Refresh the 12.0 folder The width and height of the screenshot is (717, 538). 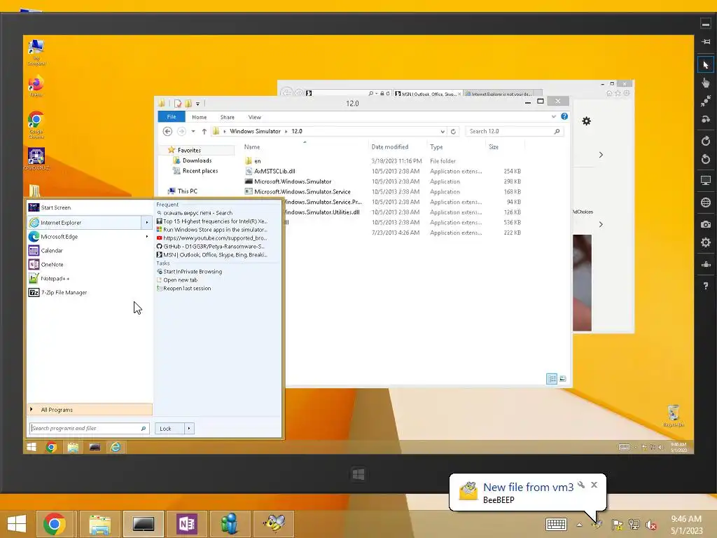453,131
